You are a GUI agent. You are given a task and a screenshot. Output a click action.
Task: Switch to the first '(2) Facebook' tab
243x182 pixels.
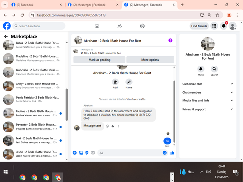pyautogui.click(x=36, y=5)
